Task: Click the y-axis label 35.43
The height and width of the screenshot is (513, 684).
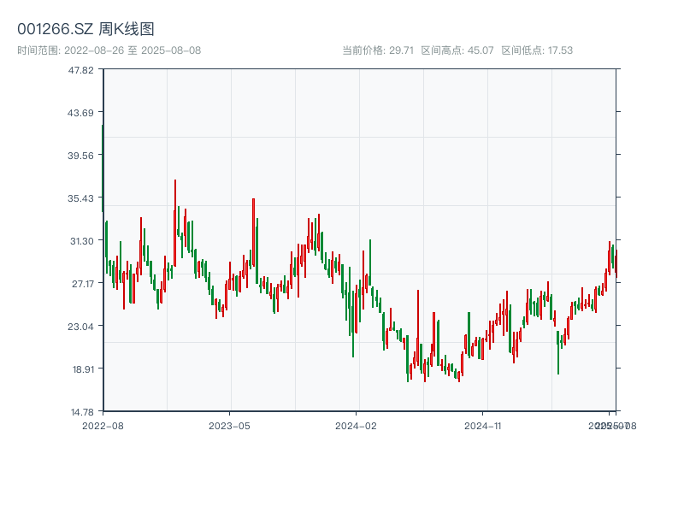Action: (x=80, y=198)
